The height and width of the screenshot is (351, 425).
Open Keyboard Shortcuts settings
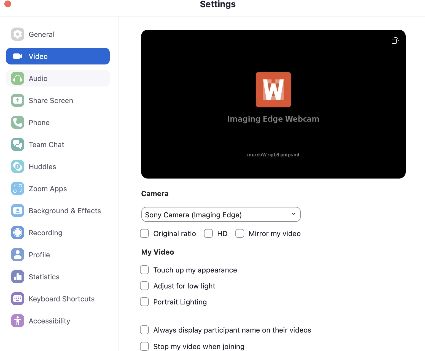[x=58, y=299]
